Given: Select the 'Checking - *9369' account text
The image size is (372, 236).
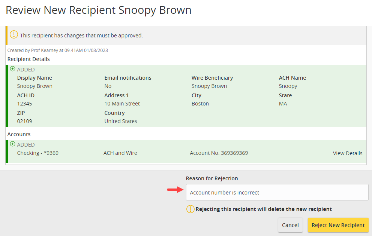Looking at the screenshot, I should click(x=38, y=153).
